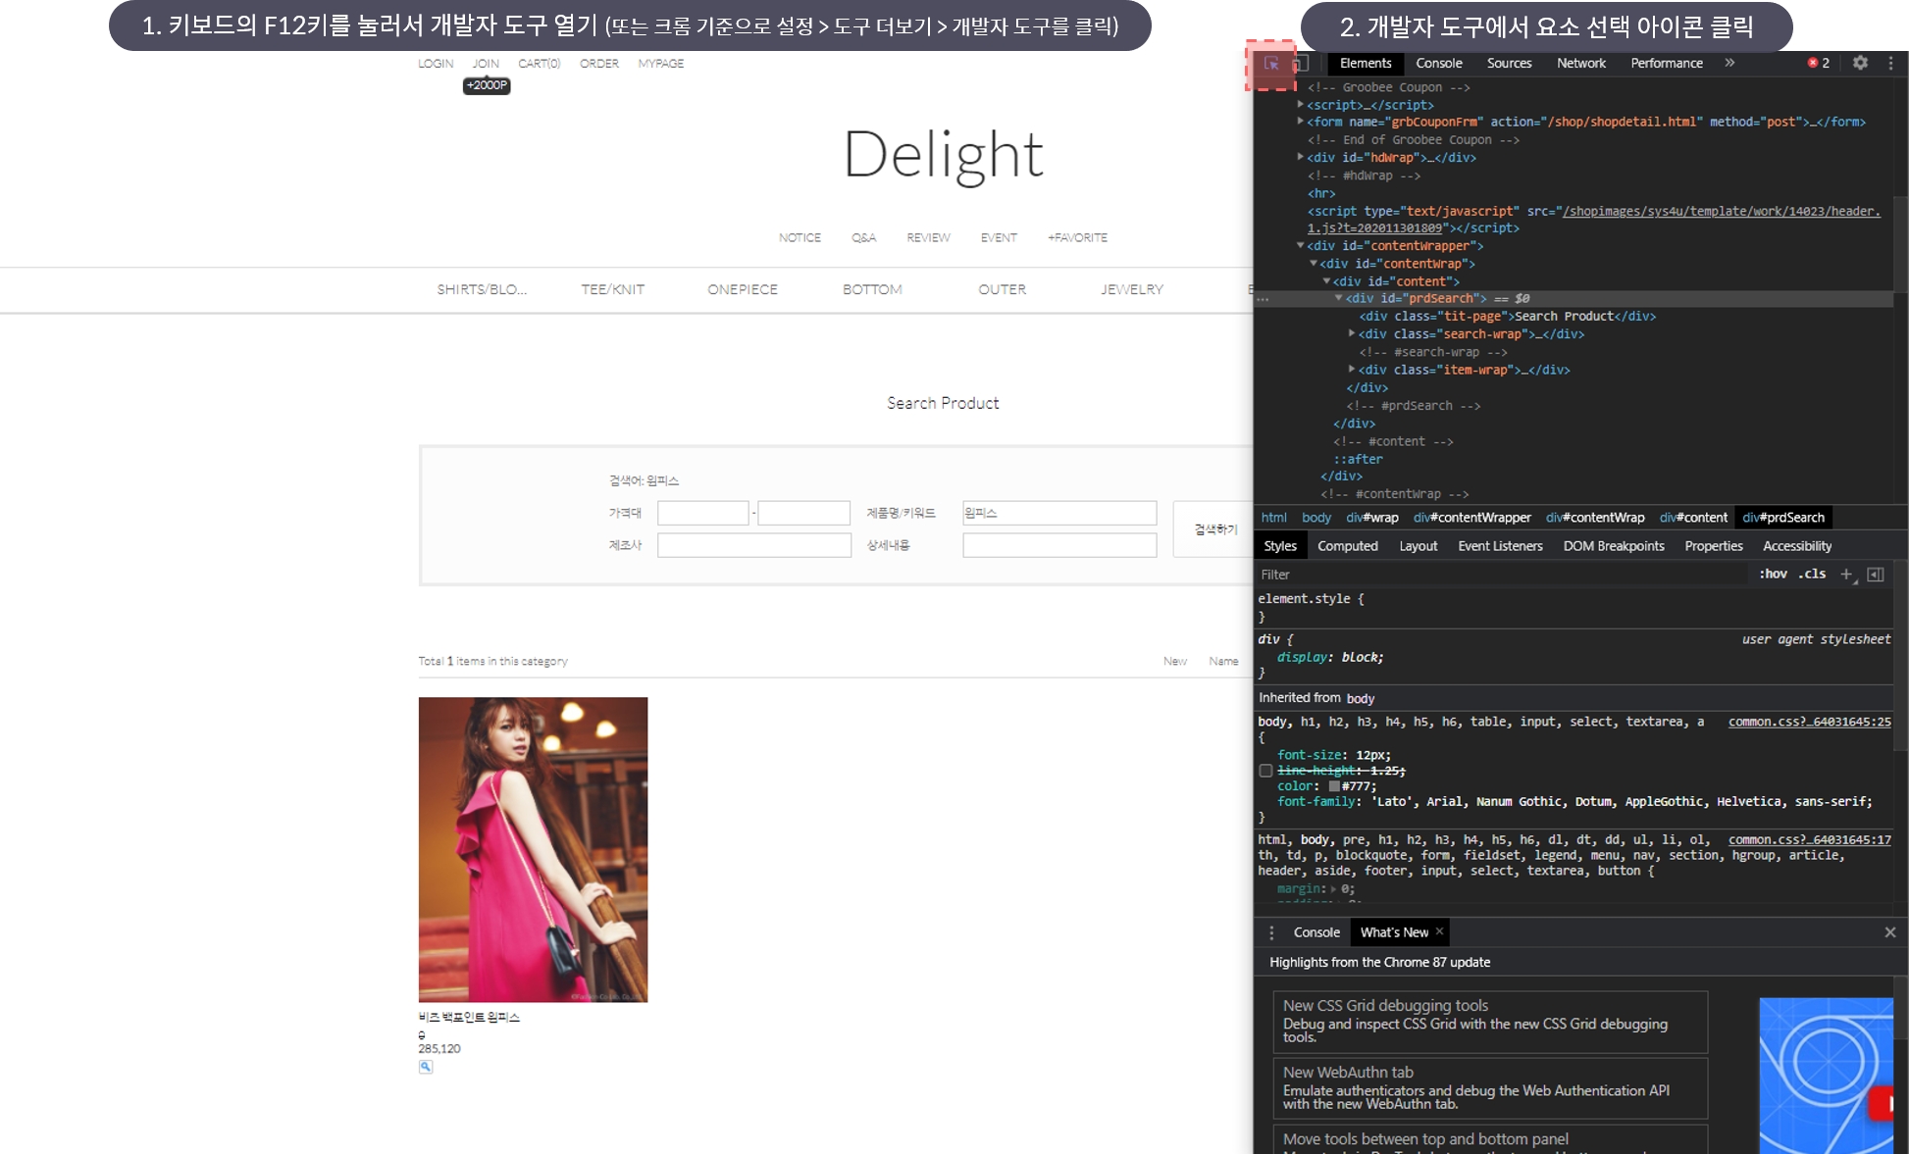The width and height of the screenshot is (1909, 1154).
Task: Open the Computed styles tab
Action: [x=1347, y=546]
